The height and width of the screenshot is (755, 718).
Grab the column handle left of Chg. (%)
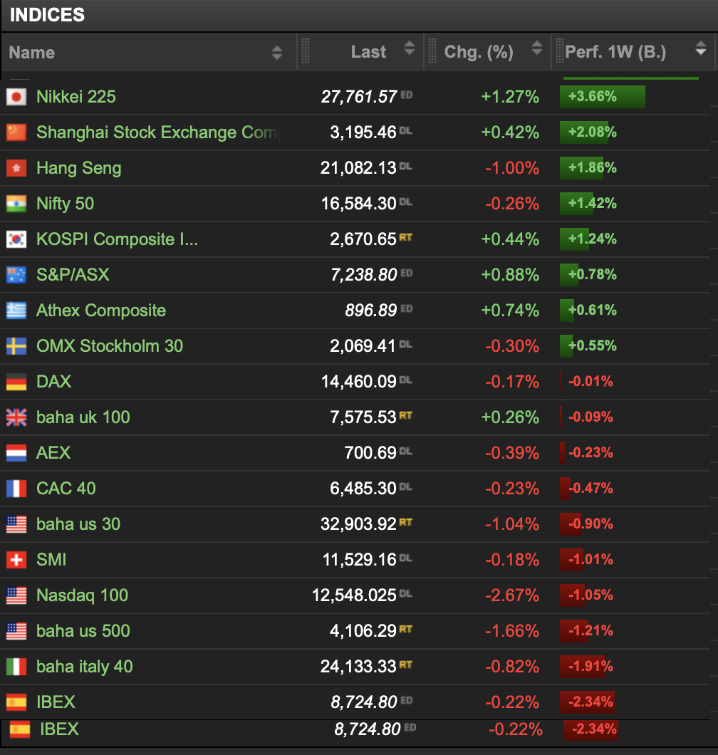click(432, 51)
